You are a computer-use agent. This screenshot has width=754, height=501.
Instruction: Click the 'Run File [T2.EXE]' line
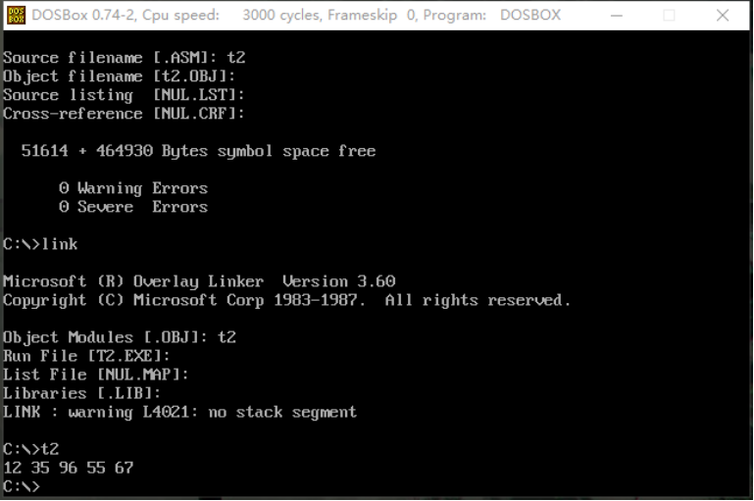(86, 356)
